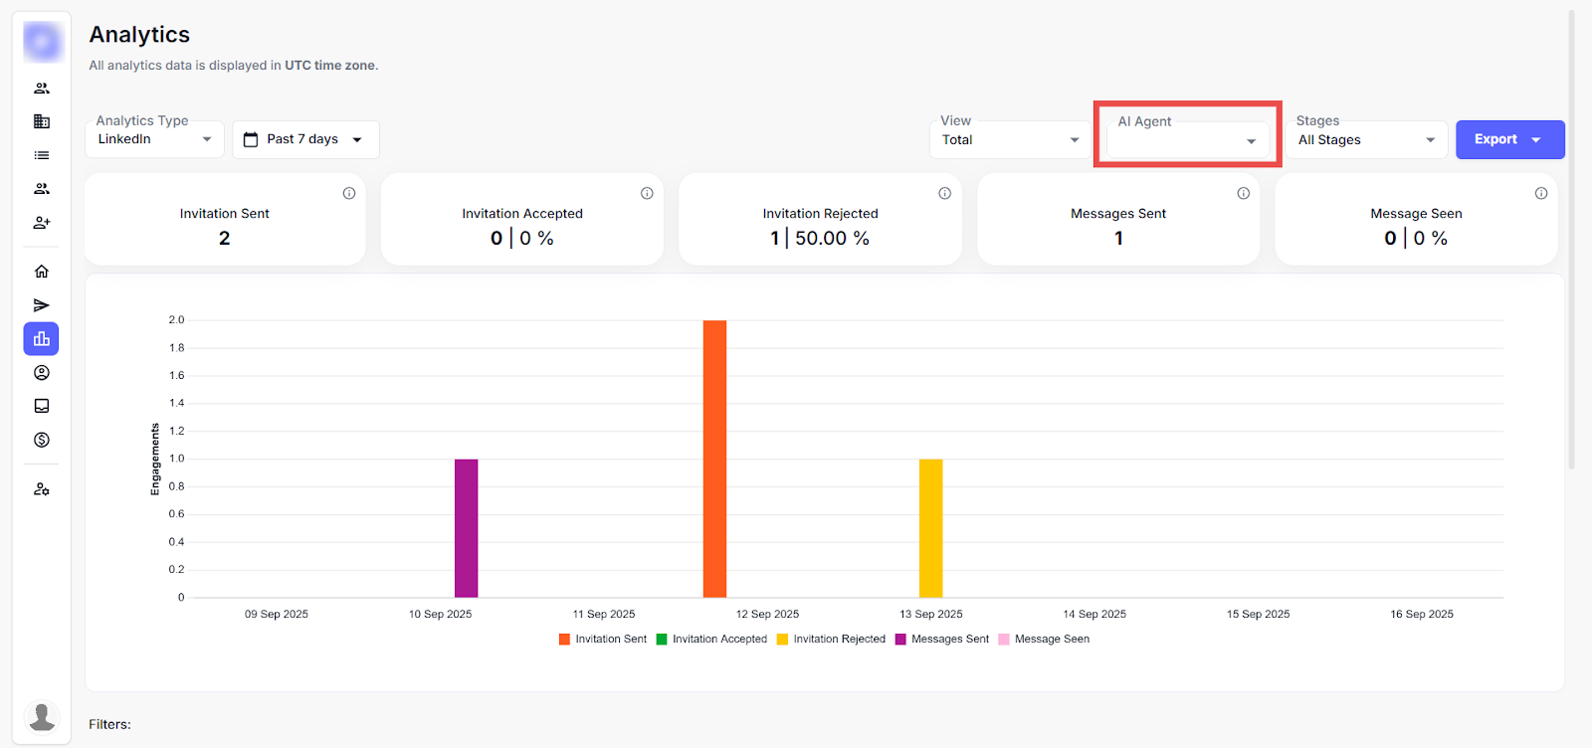This screenshot has width=1592, height=748.
Task: Expand the AI Agent dropdown
Action: point(1187,140)
